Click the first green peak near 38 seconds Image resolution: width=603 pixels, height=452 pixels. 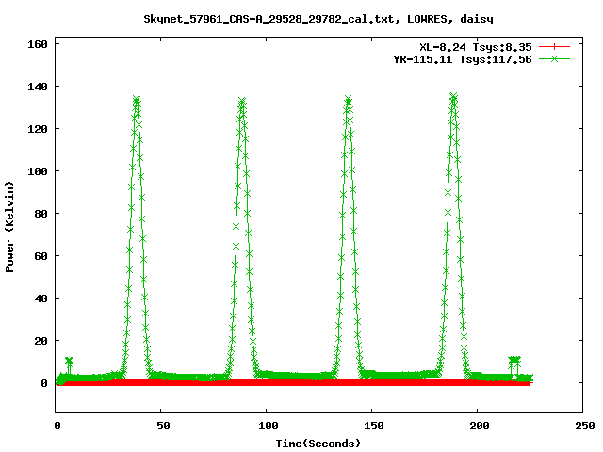coord(136,101)
